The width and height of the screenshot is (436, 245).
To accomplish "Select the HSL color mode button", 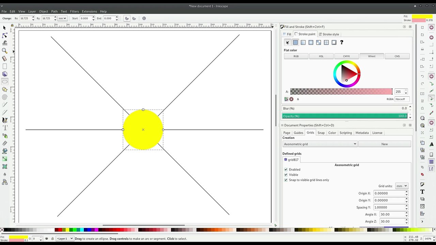I will pyautogui.click(x=321, y=56).
